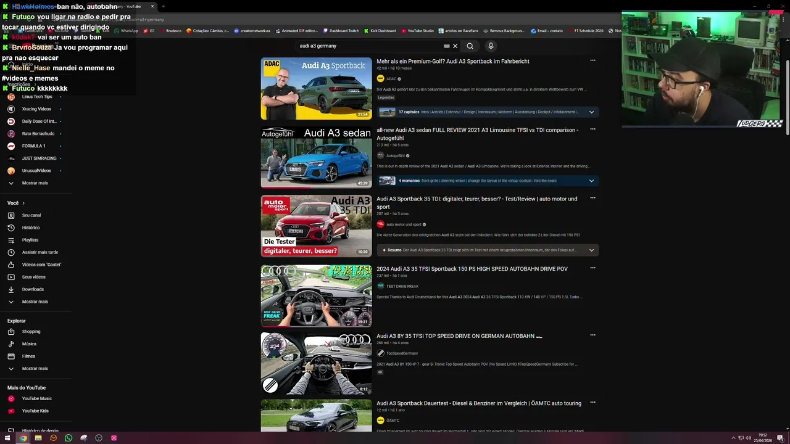Screen dimensions: 790x444
Task: Open UnusualVideos subscription
Action: click(x=36, y=171)
